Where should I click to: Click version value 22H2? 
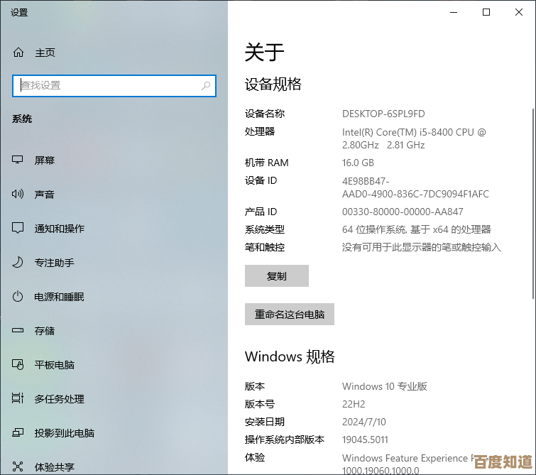(354, 404)
